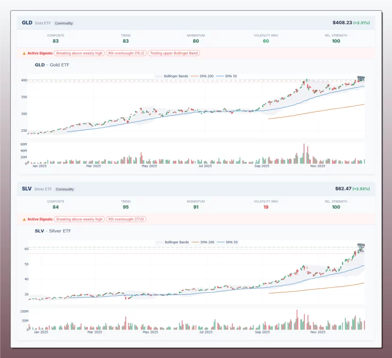
Task: Select the Commodity tag next to GLD
Action: [64, 23]
